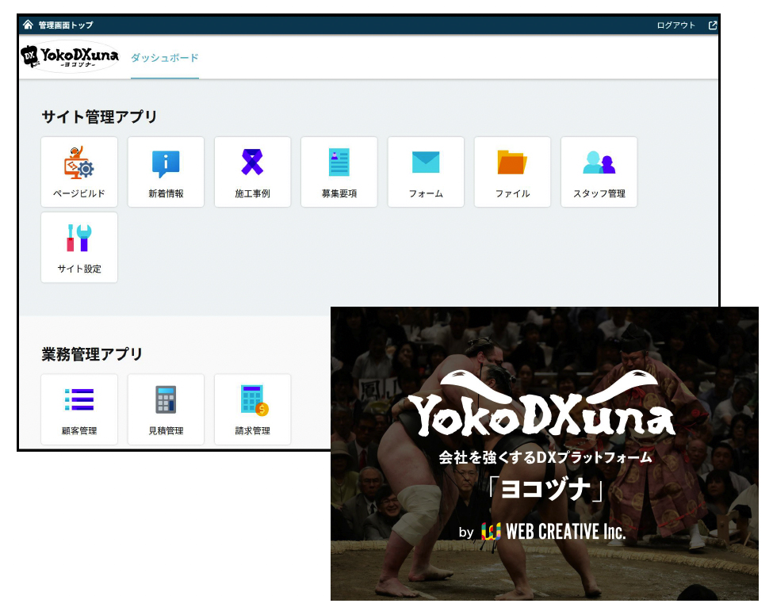The height and width of the screenshot is (611, 773).
Task: Click the 管理画面トップ home icon
Action: point(29,25)
